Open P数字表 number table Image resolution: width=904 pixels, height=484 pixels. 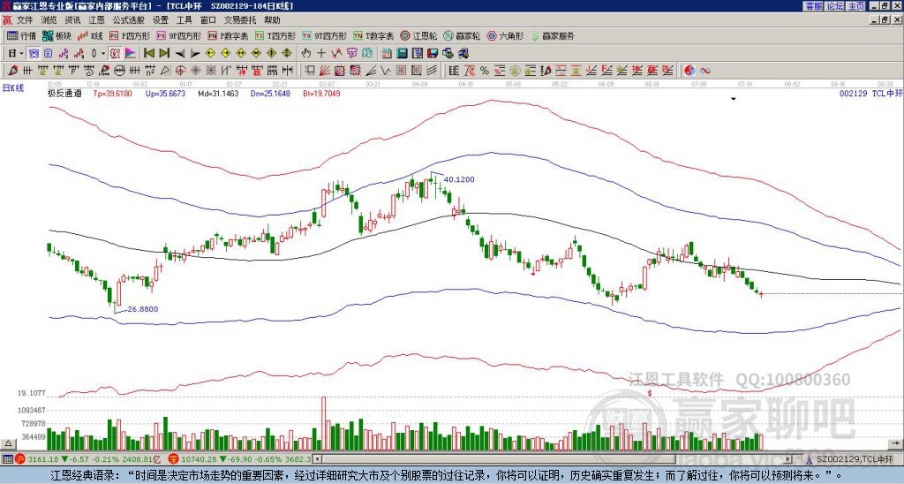pyautogui.click(x=228, y=35)
